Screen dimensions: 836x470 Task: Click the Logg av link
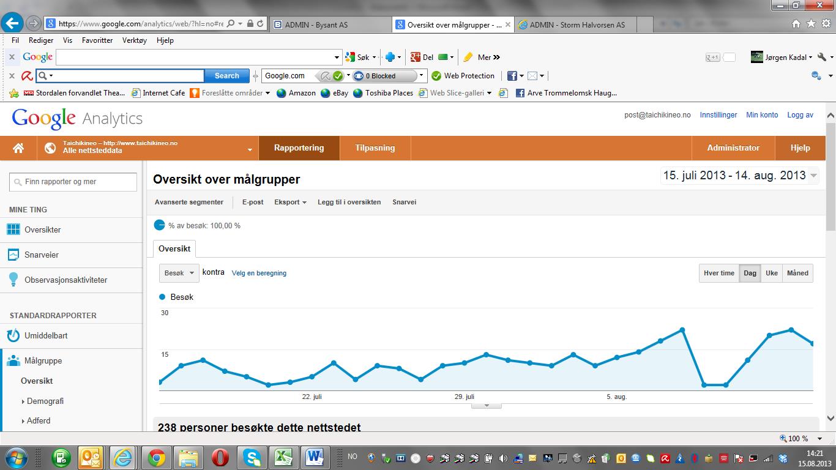click(800, 115)
